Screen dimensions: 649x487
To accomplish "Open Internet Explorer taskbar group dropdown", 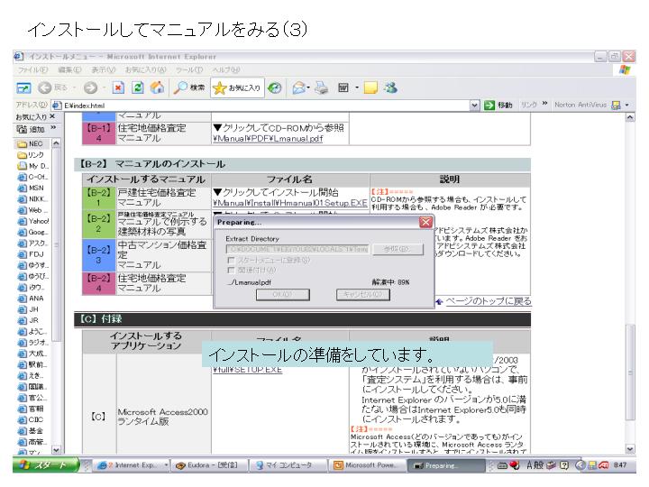I will pos(166,465).
